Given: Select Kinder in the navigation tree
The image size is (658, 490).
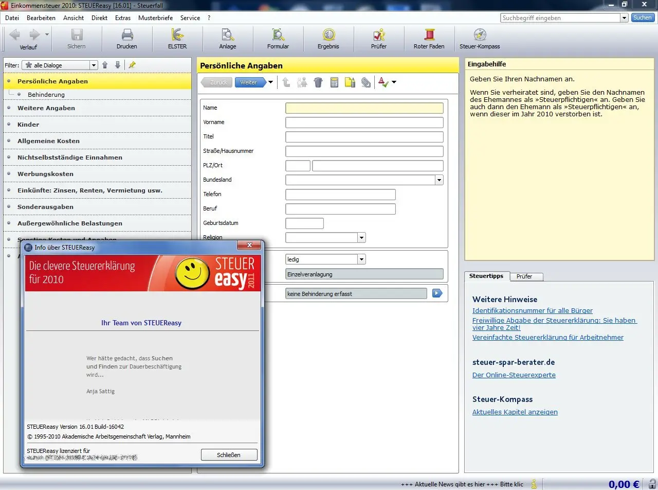Looking at the screenshot, I should click(x=28, y=125).
